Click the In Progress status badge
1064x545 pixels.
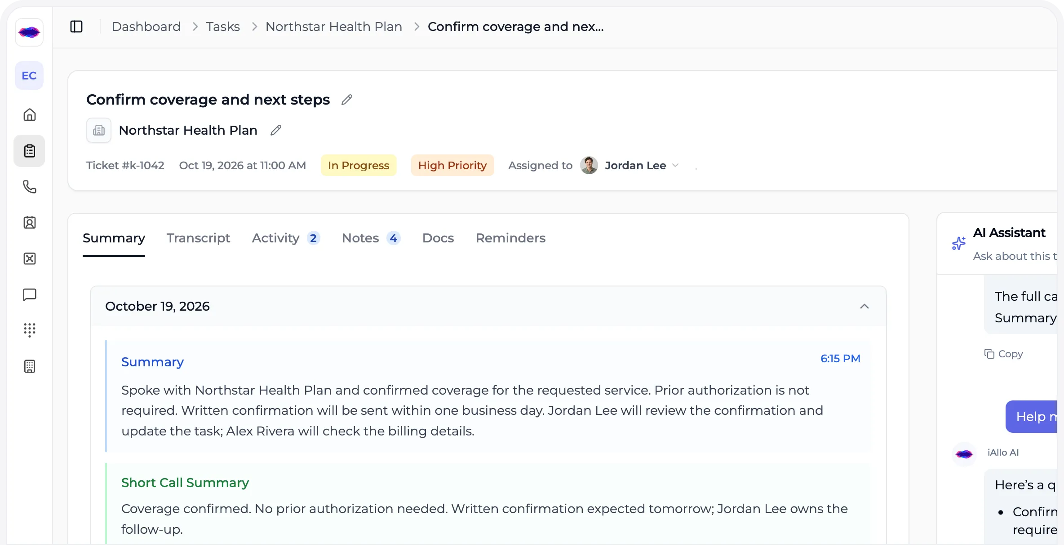click(x=359, y=165)
